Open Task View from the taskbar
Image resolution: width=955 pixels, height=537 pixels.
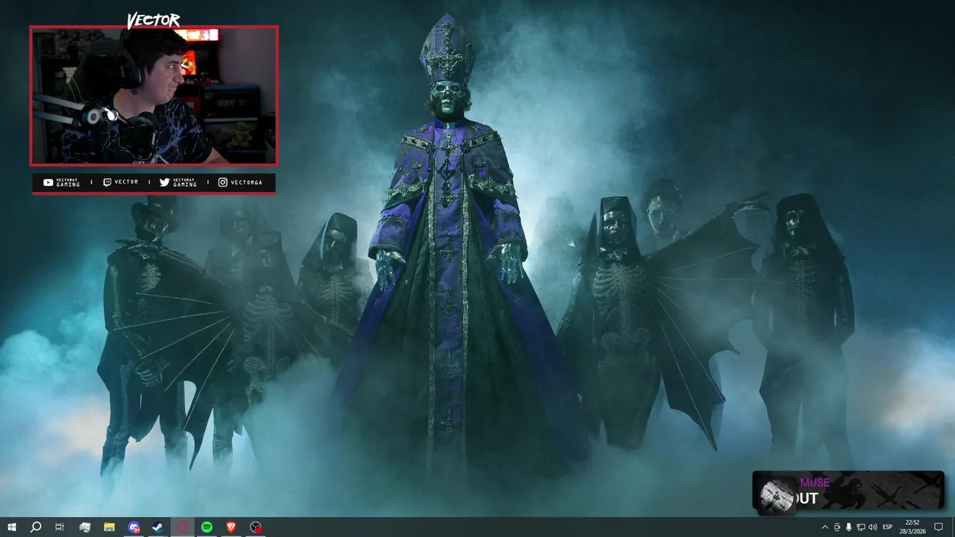[60, 527]
